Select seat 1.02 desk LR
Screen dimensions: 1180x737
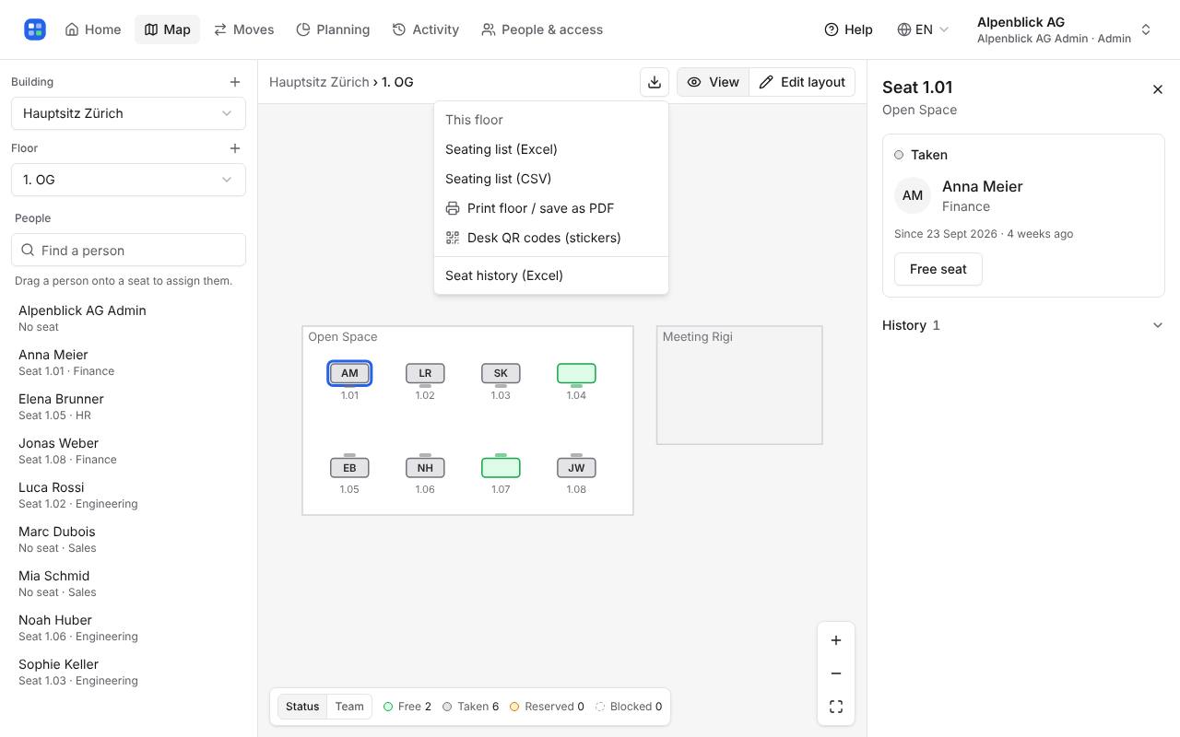click(425, 373)
